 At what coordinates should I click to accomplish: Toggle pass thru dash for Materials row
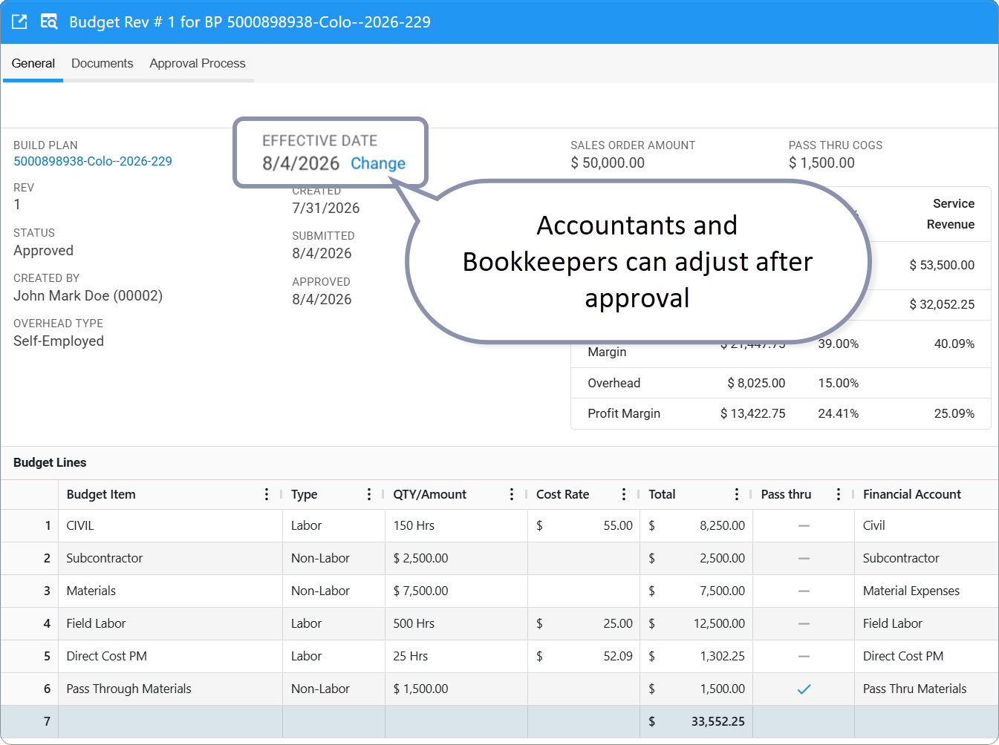pyautogui.click(x=804, y=591)
